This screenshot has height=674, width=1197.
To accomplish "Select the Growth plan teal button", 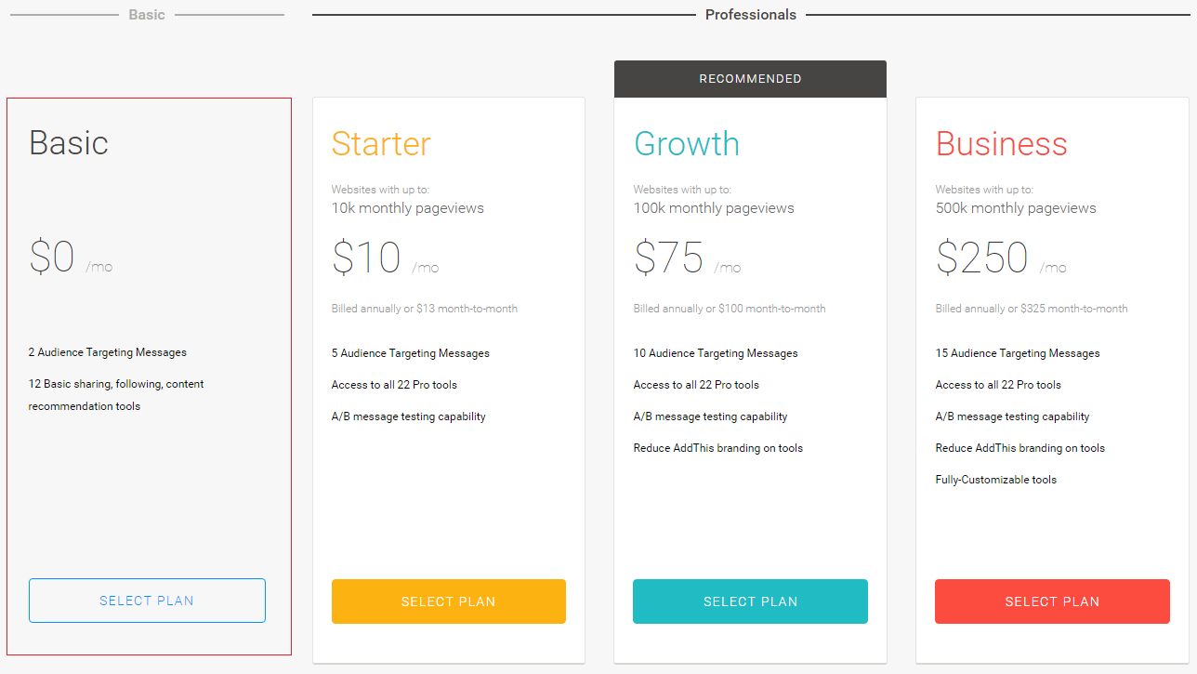I will (750, 601).
